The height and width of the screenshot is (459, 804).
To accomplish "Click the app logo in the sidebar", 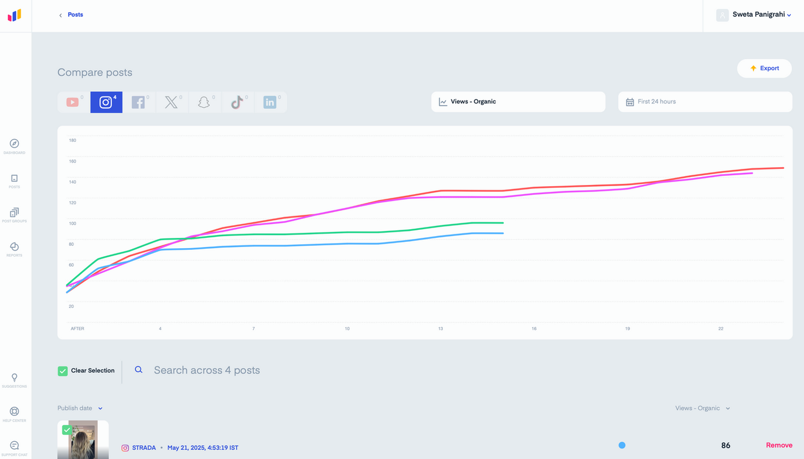I will point(14,16).
